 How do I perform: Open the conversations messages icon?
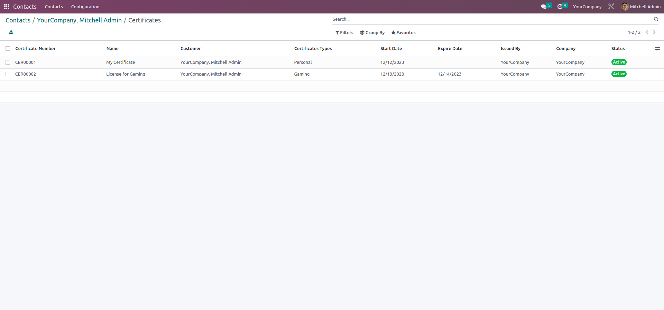coord(544,7)
